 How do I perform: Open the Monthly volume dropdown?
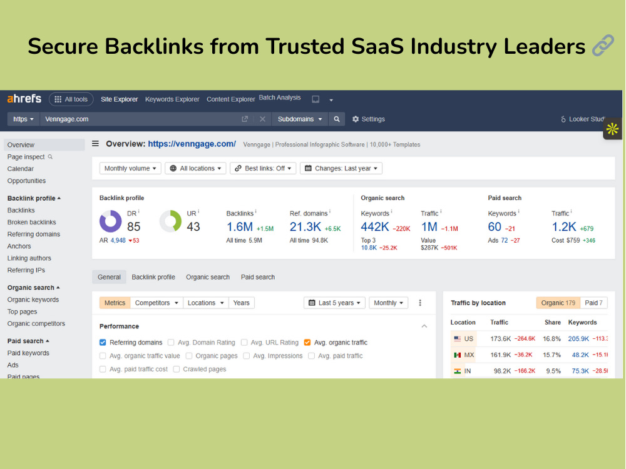point(130,168)
